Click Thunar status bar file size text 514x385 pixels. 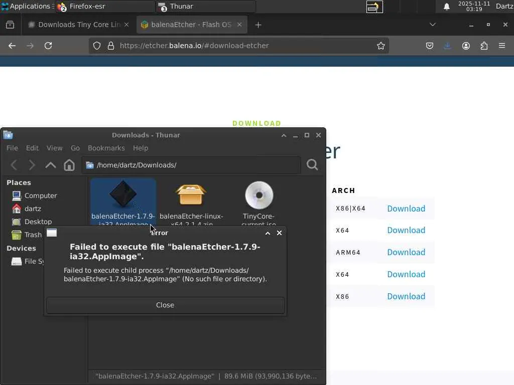point(271,376)
